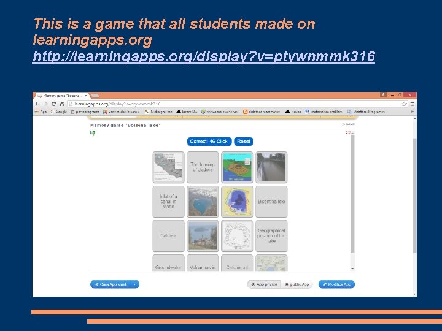Go back using the browser back arrow
This screenshot has height=331, width=442.
37,104
